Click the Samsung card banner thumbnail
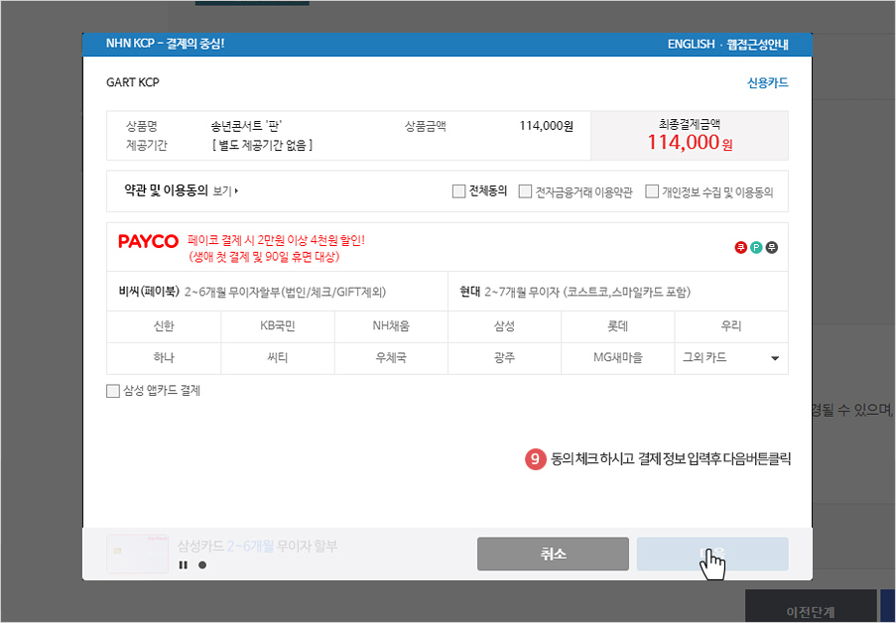 point(131,554)
